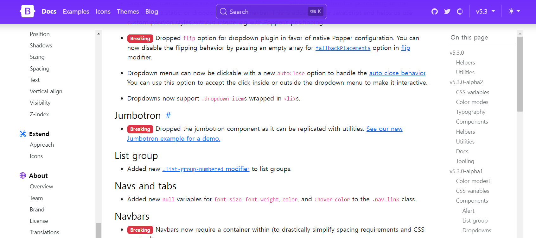Jump to Typography in page contents
Image resolution: width=536 pixels, height=238 pixels.
click(470, 112)
